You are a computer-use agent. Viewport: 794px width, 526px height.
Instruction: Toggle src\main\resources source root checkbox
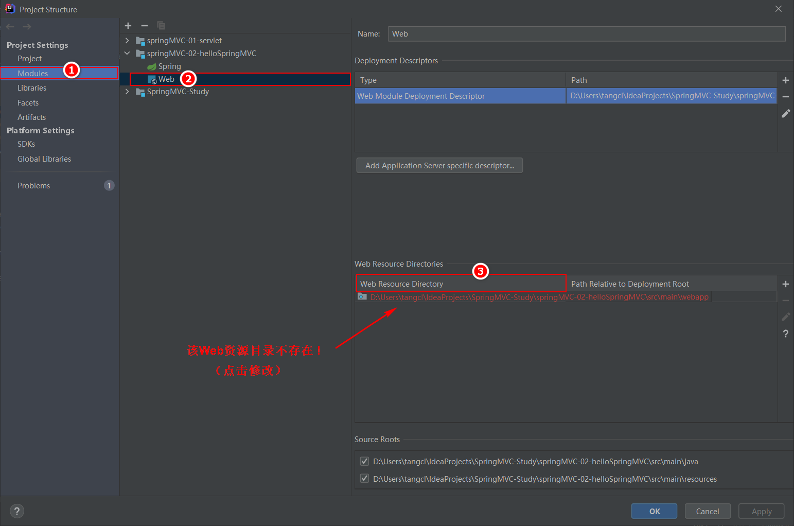coord(364,479)
